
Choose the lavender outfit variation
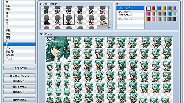click(x=69, y=10)
